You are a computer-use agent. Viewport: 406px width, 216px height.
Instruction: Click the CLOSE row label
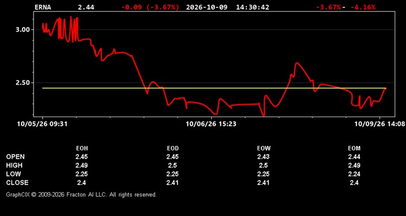click(17, 183)
